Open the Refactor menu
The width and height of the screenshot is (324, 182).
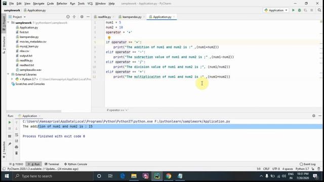click(62, 4)
